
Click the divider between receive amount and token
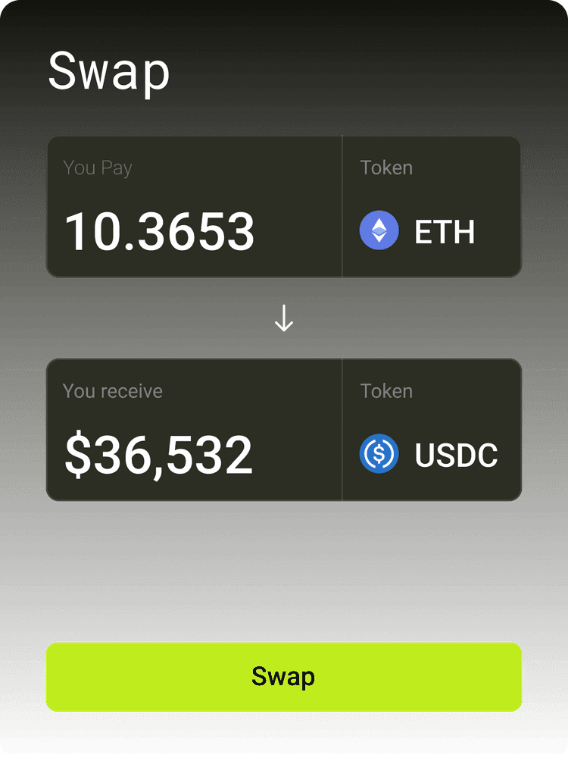342,430
